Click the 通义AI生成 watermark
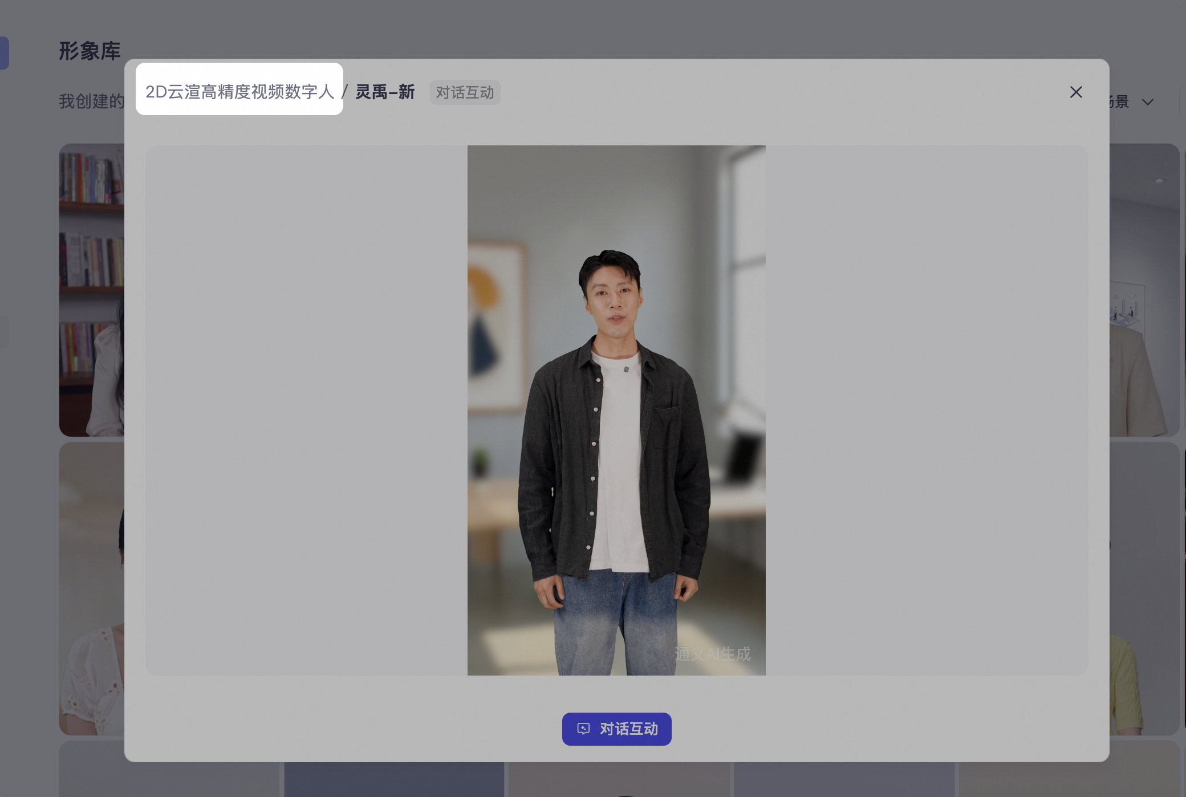The height and width of the screenshot is (797, 1186). tap(713, 654)
